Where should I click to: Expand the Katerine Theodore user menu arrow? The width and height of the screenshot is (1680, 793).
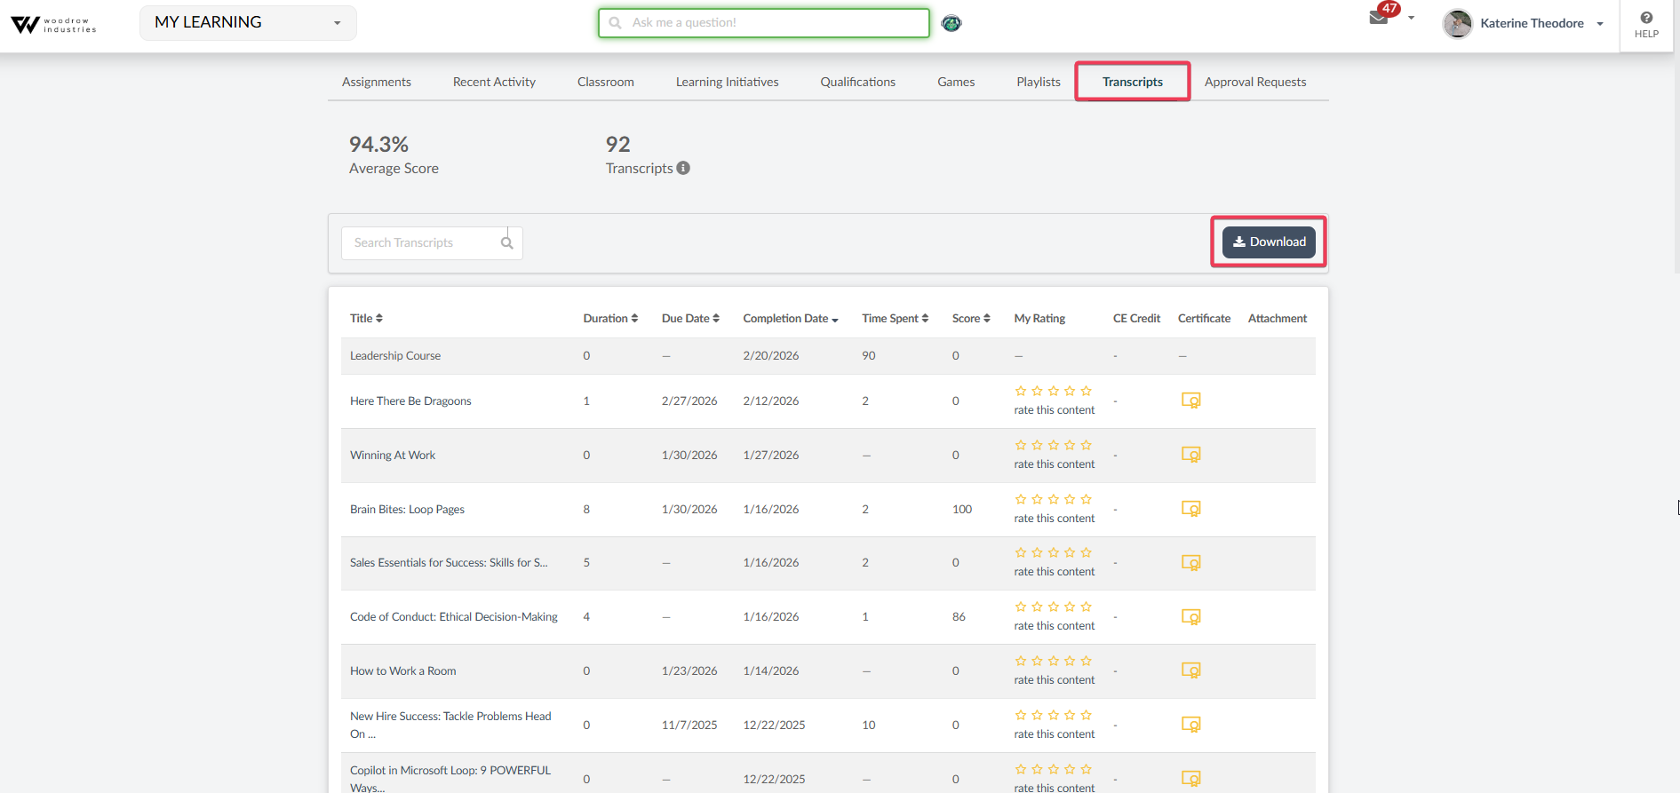(1600, 24)
